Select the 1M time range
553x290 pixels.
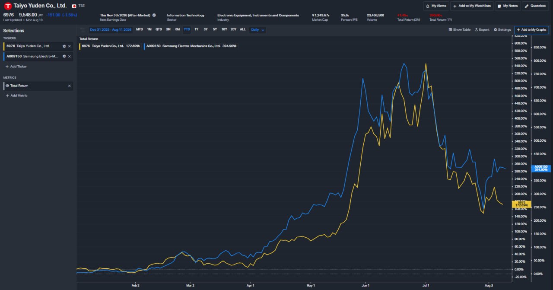click(149, 29)
